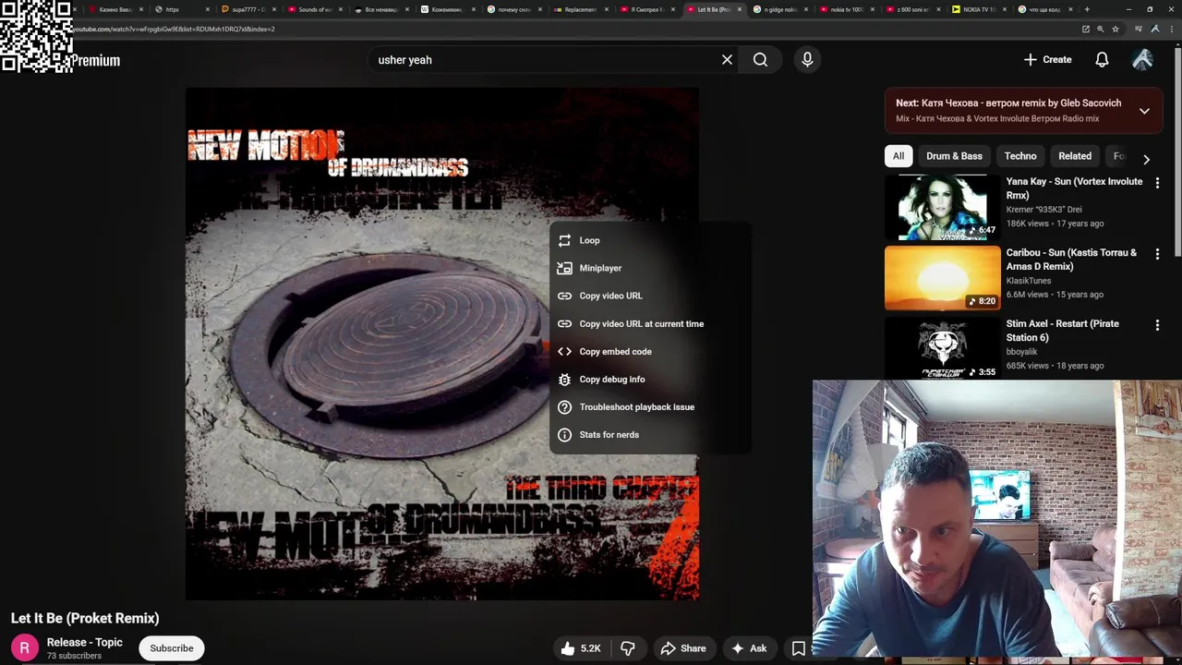Show more filter chips with right arrow

[x=1146, y=159]
